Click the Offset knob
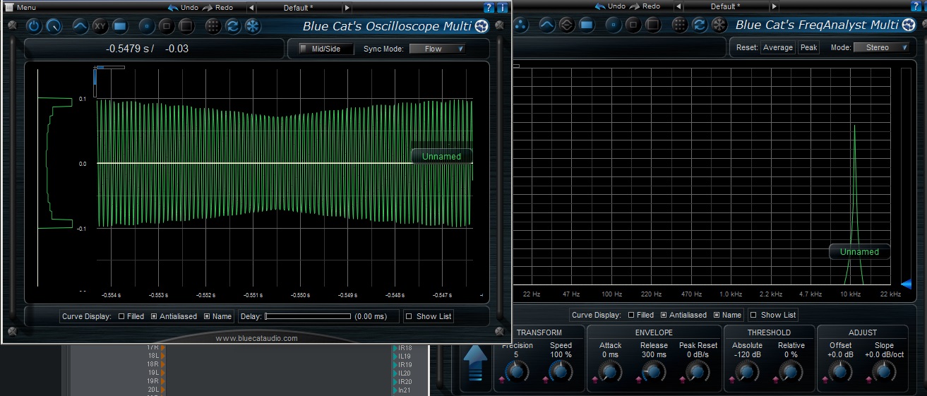This screenshot has height=396, width=927. tap(839, 371)
